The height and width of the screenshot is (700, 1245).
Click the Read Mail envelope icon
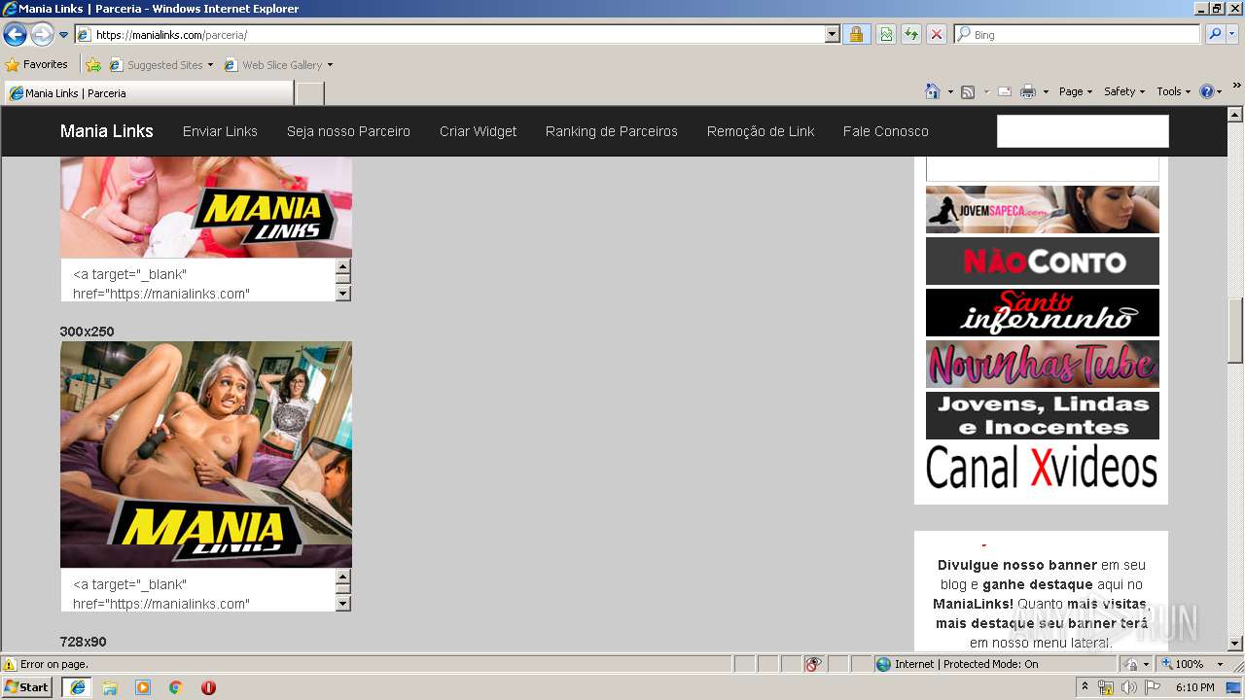pyautogui.click(x=1005, y=91)
